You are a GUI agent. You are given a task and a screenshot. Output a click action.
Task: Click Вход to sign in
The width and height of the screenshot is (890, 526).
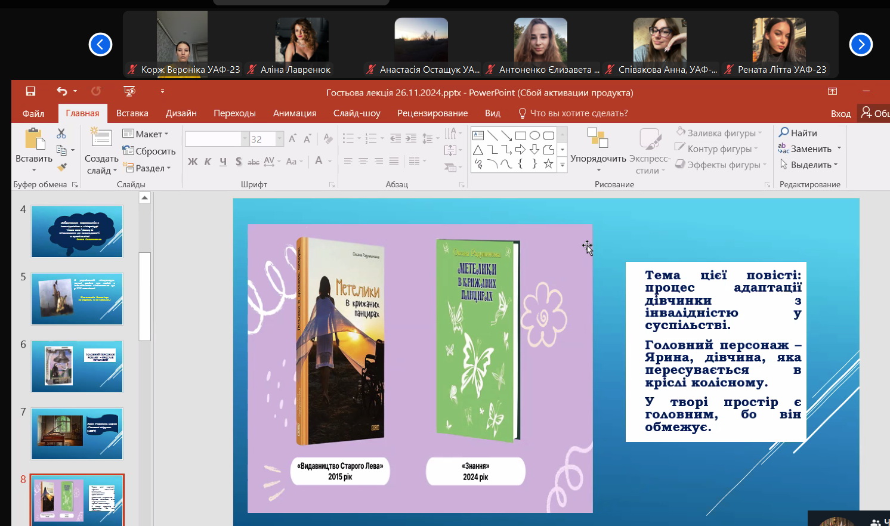840,113
